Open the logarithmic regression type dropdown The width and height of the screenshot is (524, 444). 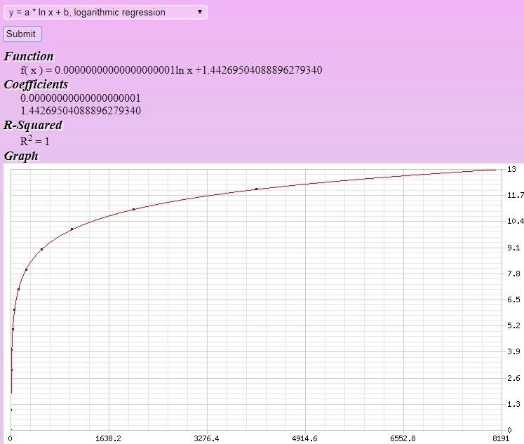click(105, 12)
